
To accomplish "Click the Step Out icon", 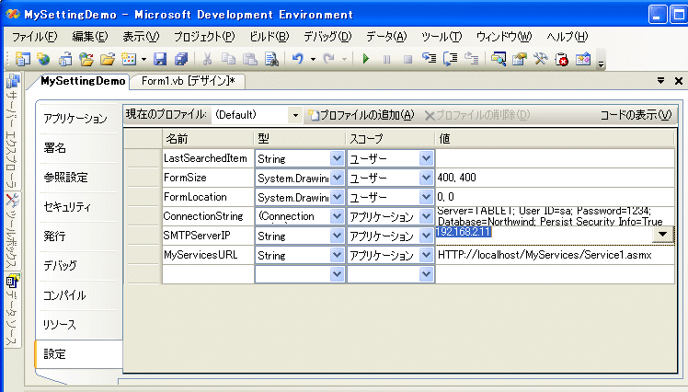I will [x=472, y=59].
